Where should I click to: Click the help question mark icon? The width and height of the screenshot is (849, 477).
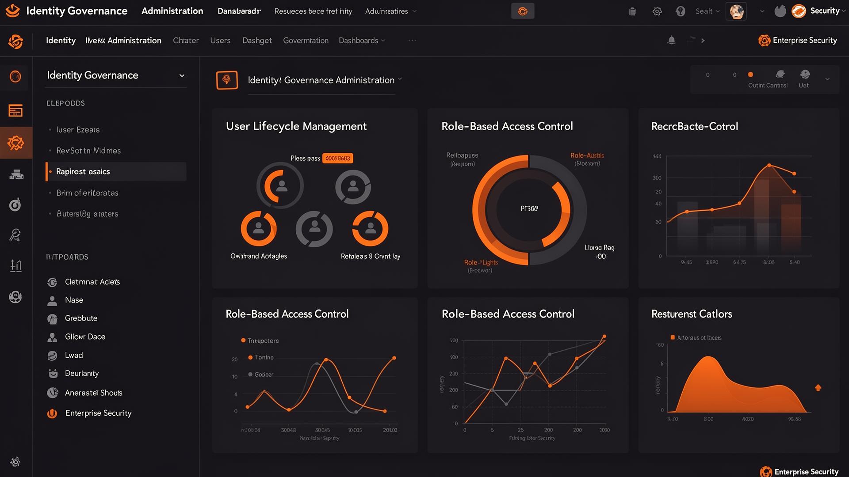(x=681, y=11)
